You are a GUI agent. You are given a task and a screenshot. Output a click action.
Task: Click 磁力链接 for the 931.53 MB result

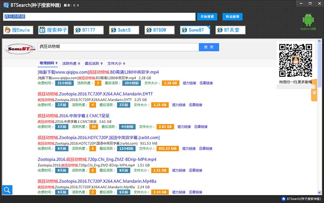click(x=189, y=149)
